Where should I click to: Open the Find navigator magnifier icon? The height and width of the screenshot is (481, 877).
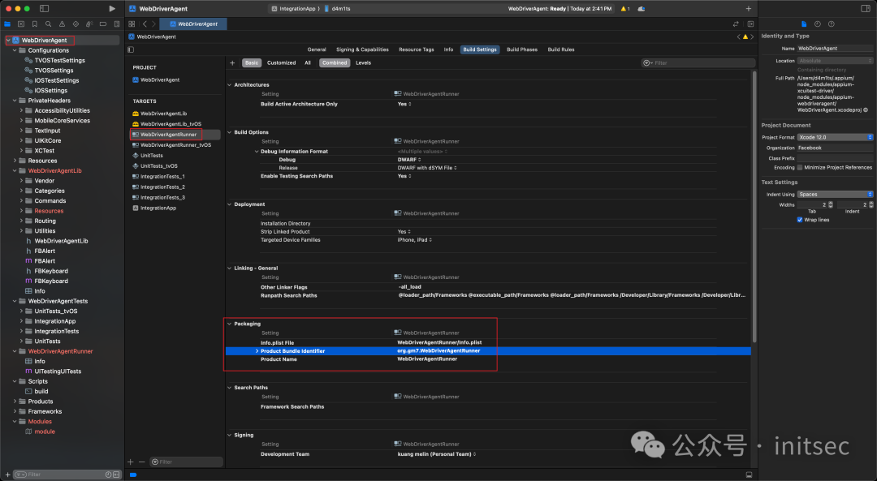coord(48,24)
